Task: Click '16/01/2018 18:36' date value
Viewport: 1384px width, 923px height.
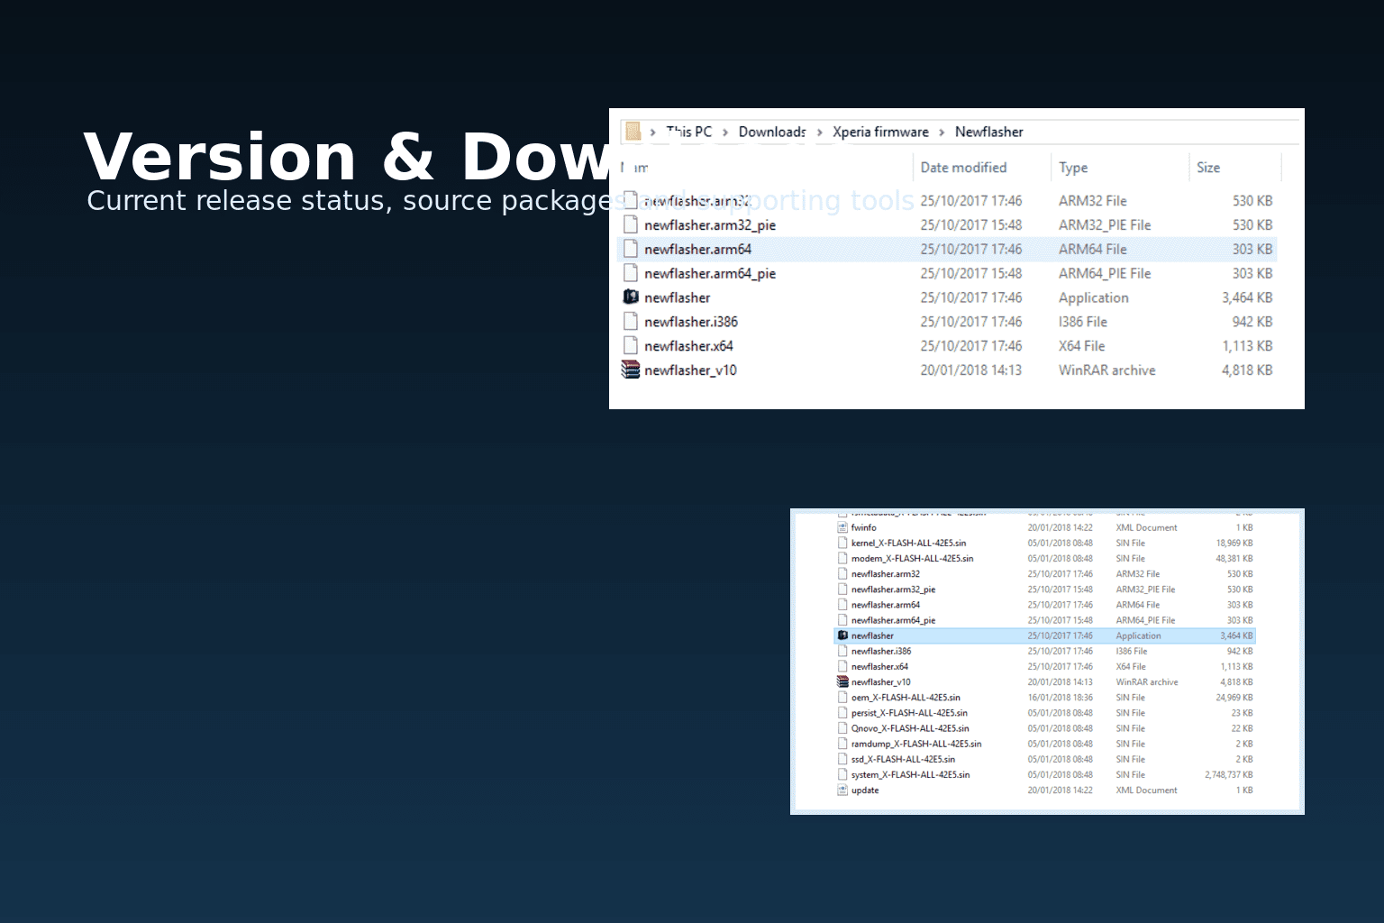Action: (x=1061, y=698)
